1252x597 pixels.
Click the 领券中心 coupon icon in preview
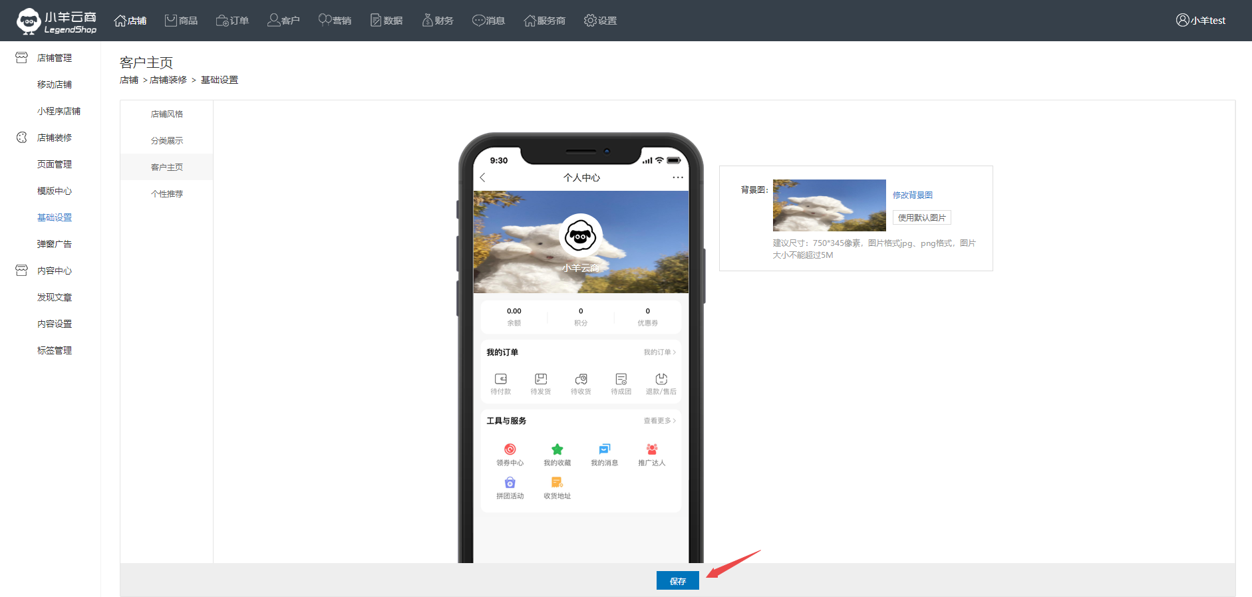(x=510, y=449)
